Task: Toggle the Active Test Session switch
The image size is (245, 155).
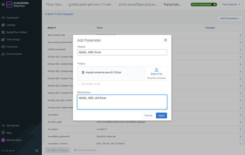Action: (214, 4)
